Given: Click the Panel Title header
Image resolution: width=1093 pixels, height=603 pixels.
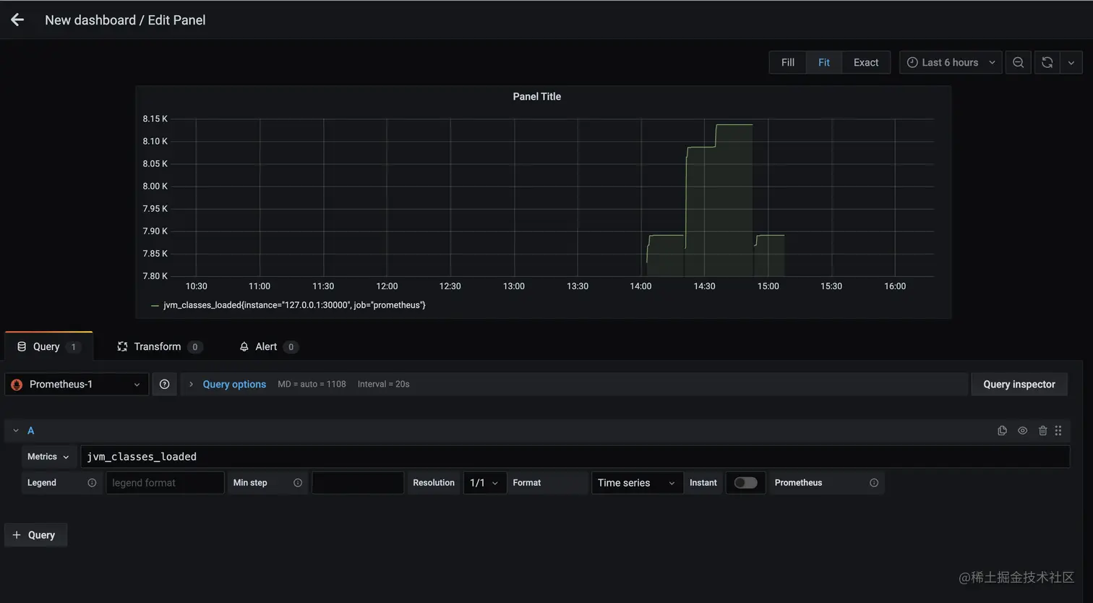Looking at the screenshot, I should (x=536, y=96).
